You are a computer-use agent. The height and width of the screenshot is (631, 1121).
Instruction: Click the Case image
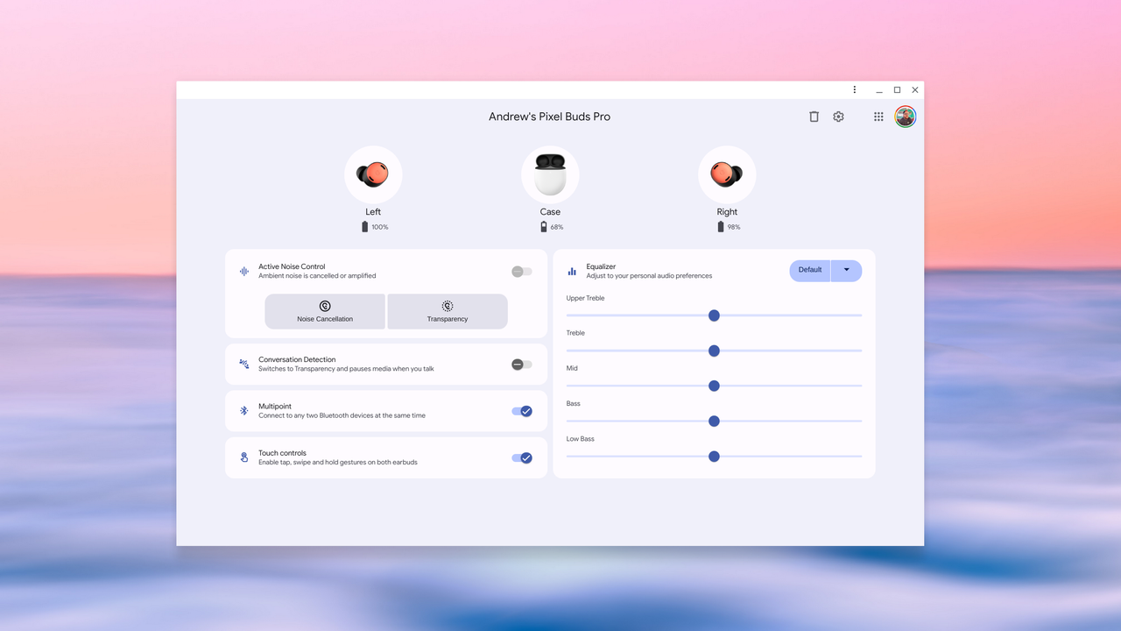[x=550, y=174]
